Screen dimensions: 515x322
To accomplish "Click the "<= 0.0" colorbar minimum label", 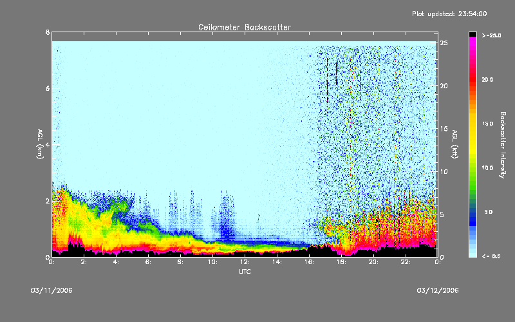I will point(491,256).
